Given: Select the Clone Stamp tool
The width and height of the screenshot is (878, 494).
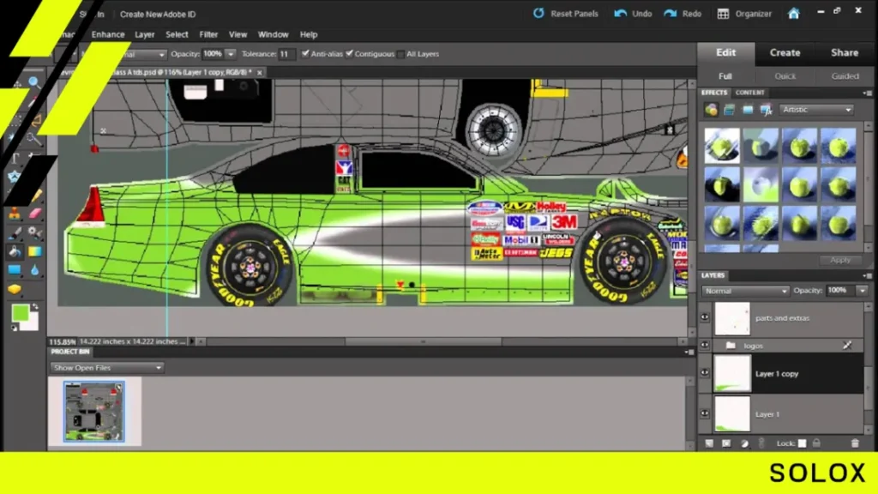Looking at the screenshot, I should coord(15,214).
